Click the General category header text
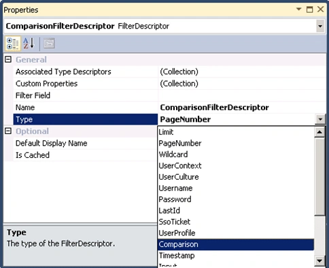Image resolution: width=329 pixels, height=268 pixels. coord(31,60)
